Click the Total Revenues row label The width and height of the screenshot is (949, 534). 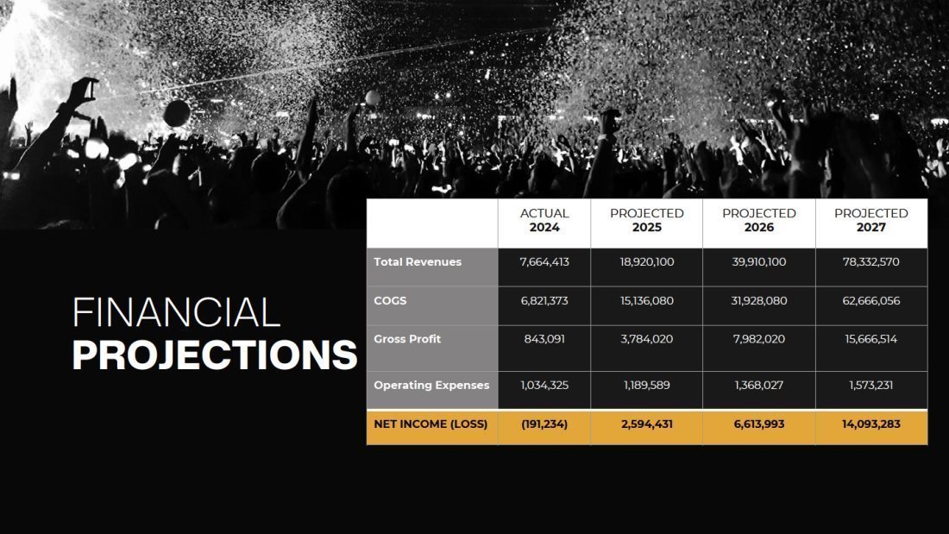click(x=418, y=262)
